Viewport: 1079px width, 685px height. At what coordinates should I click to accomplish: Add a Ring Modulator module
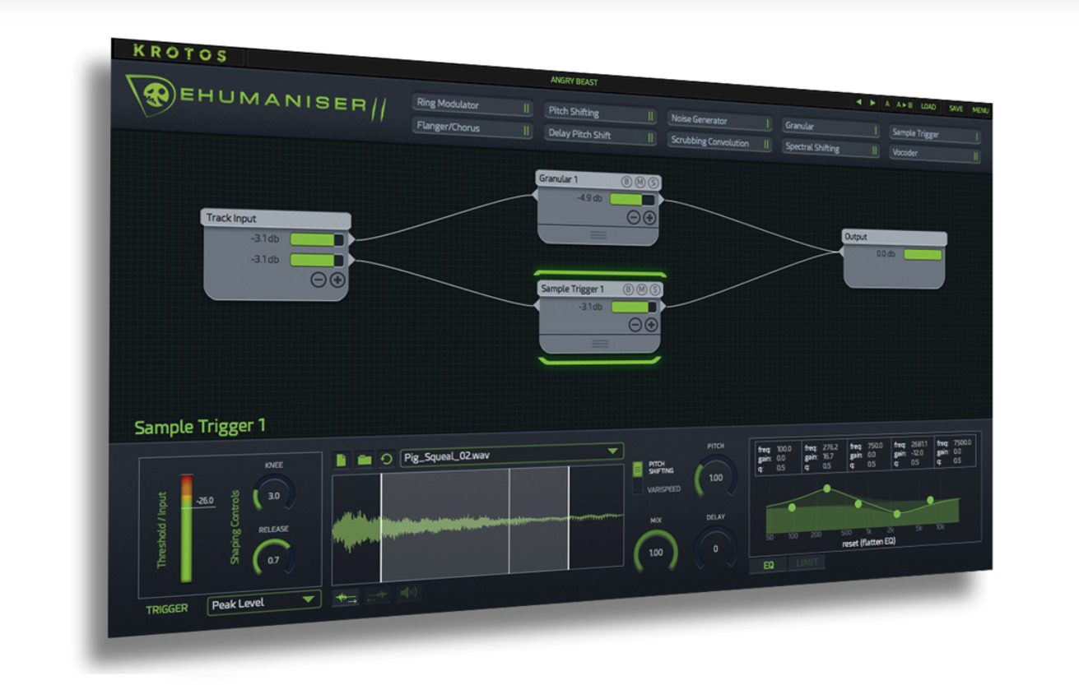pos(473,104)
